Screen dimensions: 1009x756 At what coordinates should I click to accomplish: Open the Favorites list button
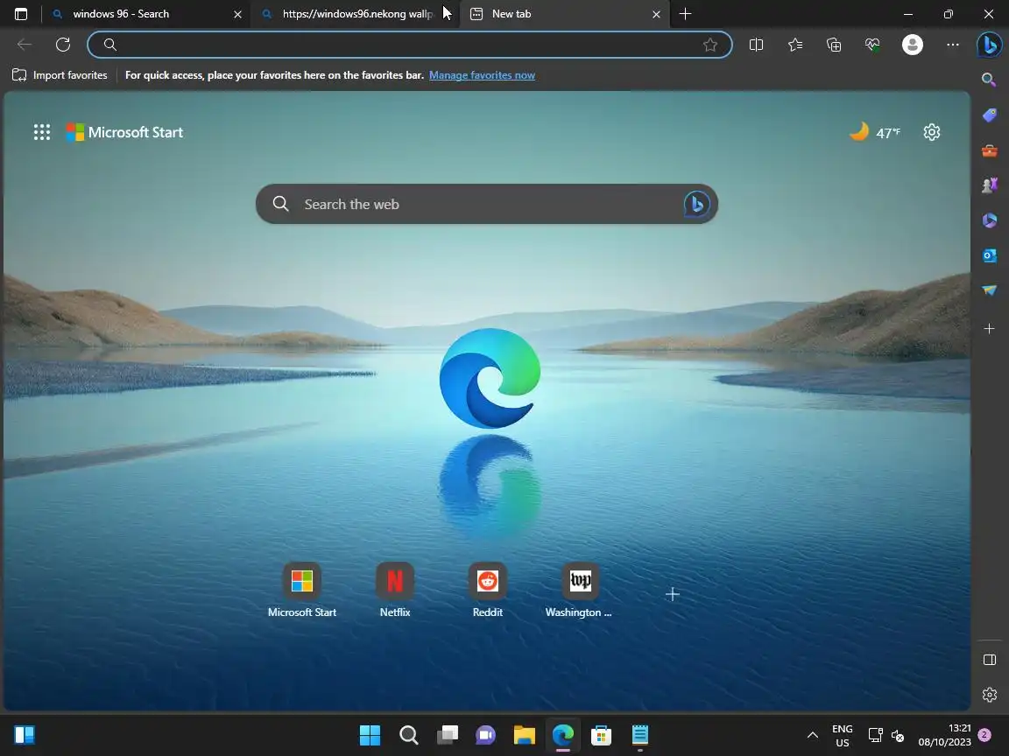click(795, 45)
